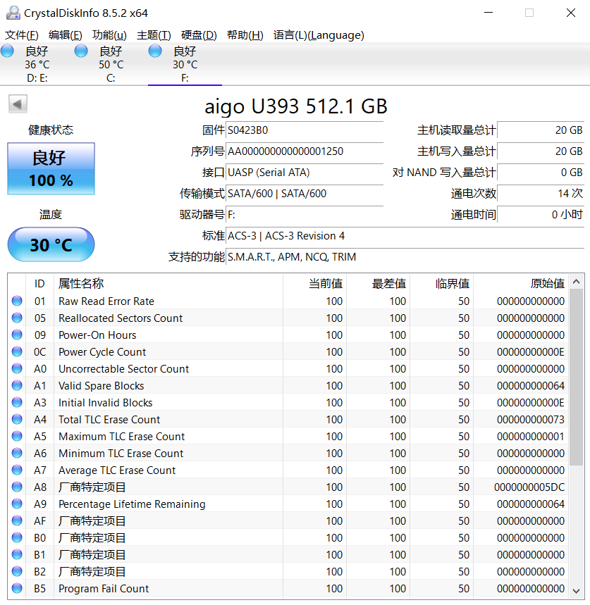Viewport: 590px width, 605px height.
Task: Click status orb for Initial Invalid Blocks
Action: 17,402
